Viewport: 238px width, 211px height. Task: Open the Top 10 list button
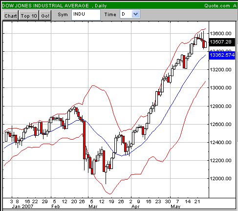[29, 16]
